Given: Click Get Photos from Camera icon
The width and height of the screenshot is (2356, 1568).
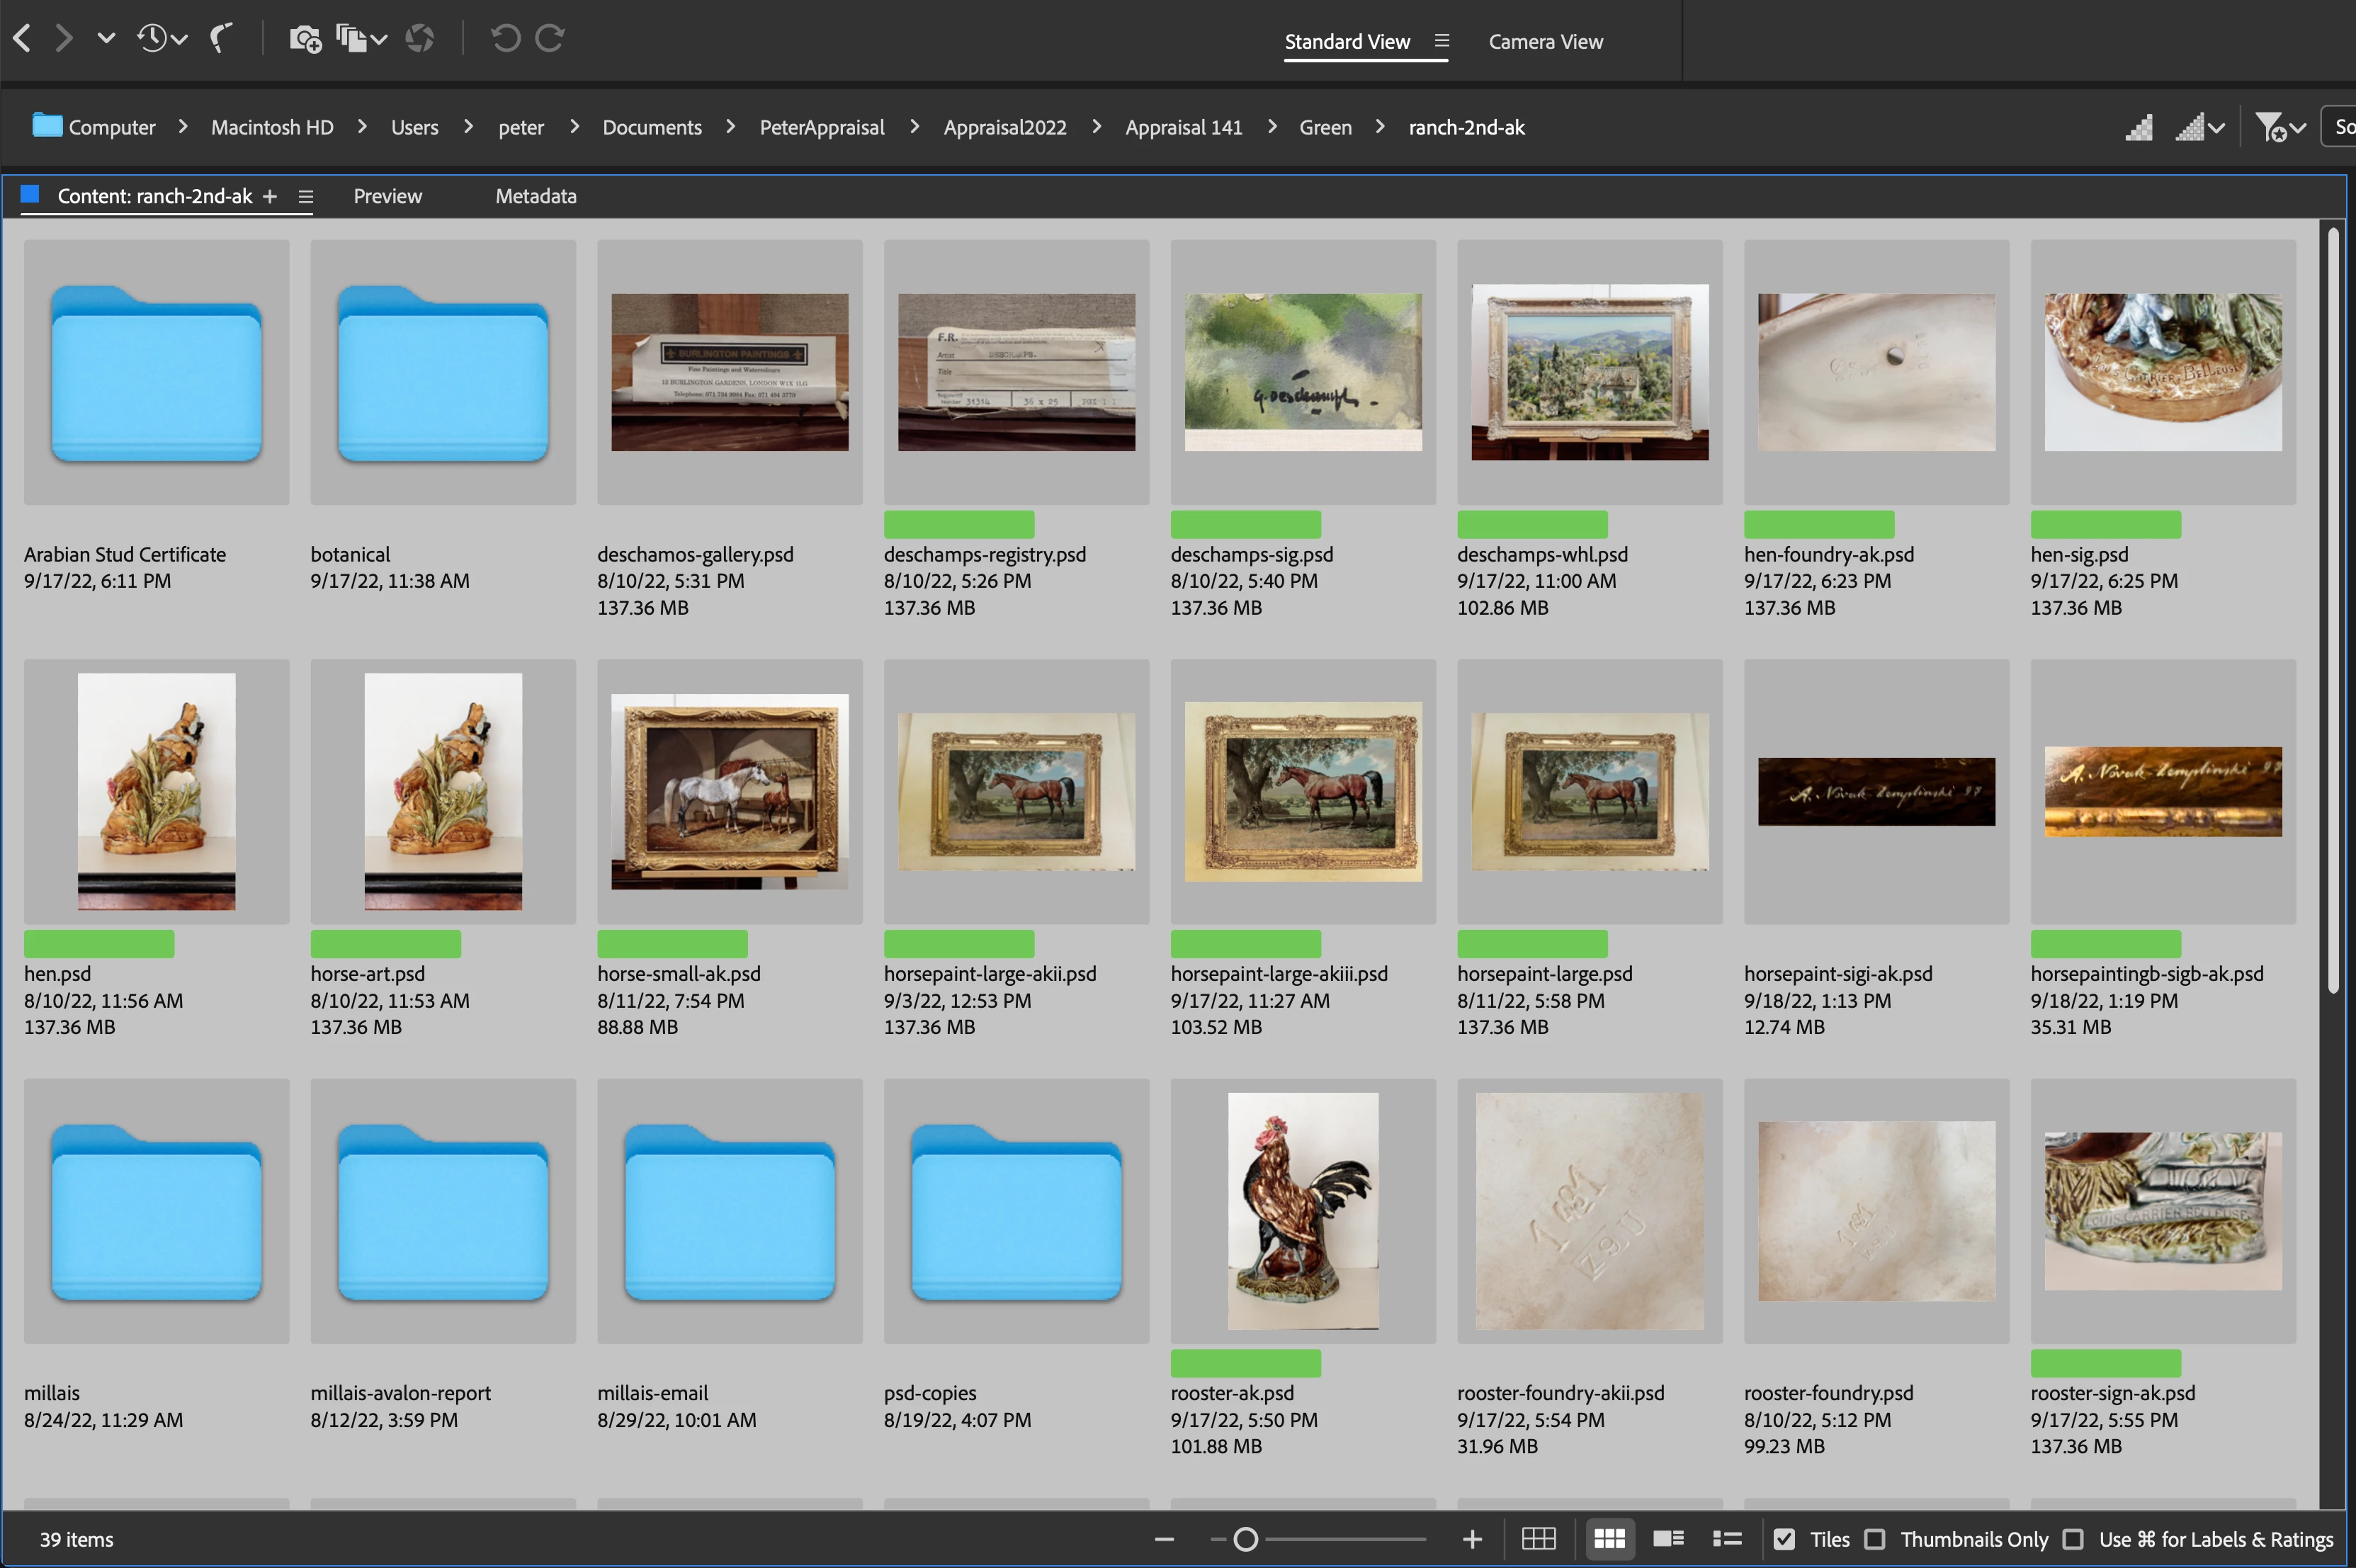Looking at the screenshot, I should [305, 39].
